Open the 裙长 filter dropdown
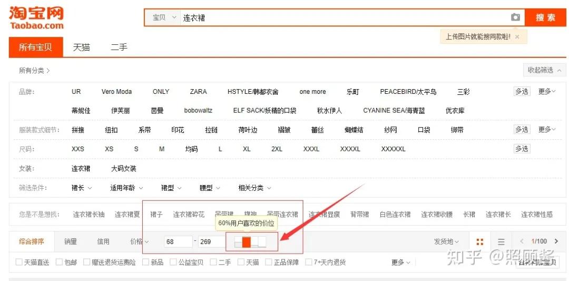The image size is (569, 281). (82, 188)
